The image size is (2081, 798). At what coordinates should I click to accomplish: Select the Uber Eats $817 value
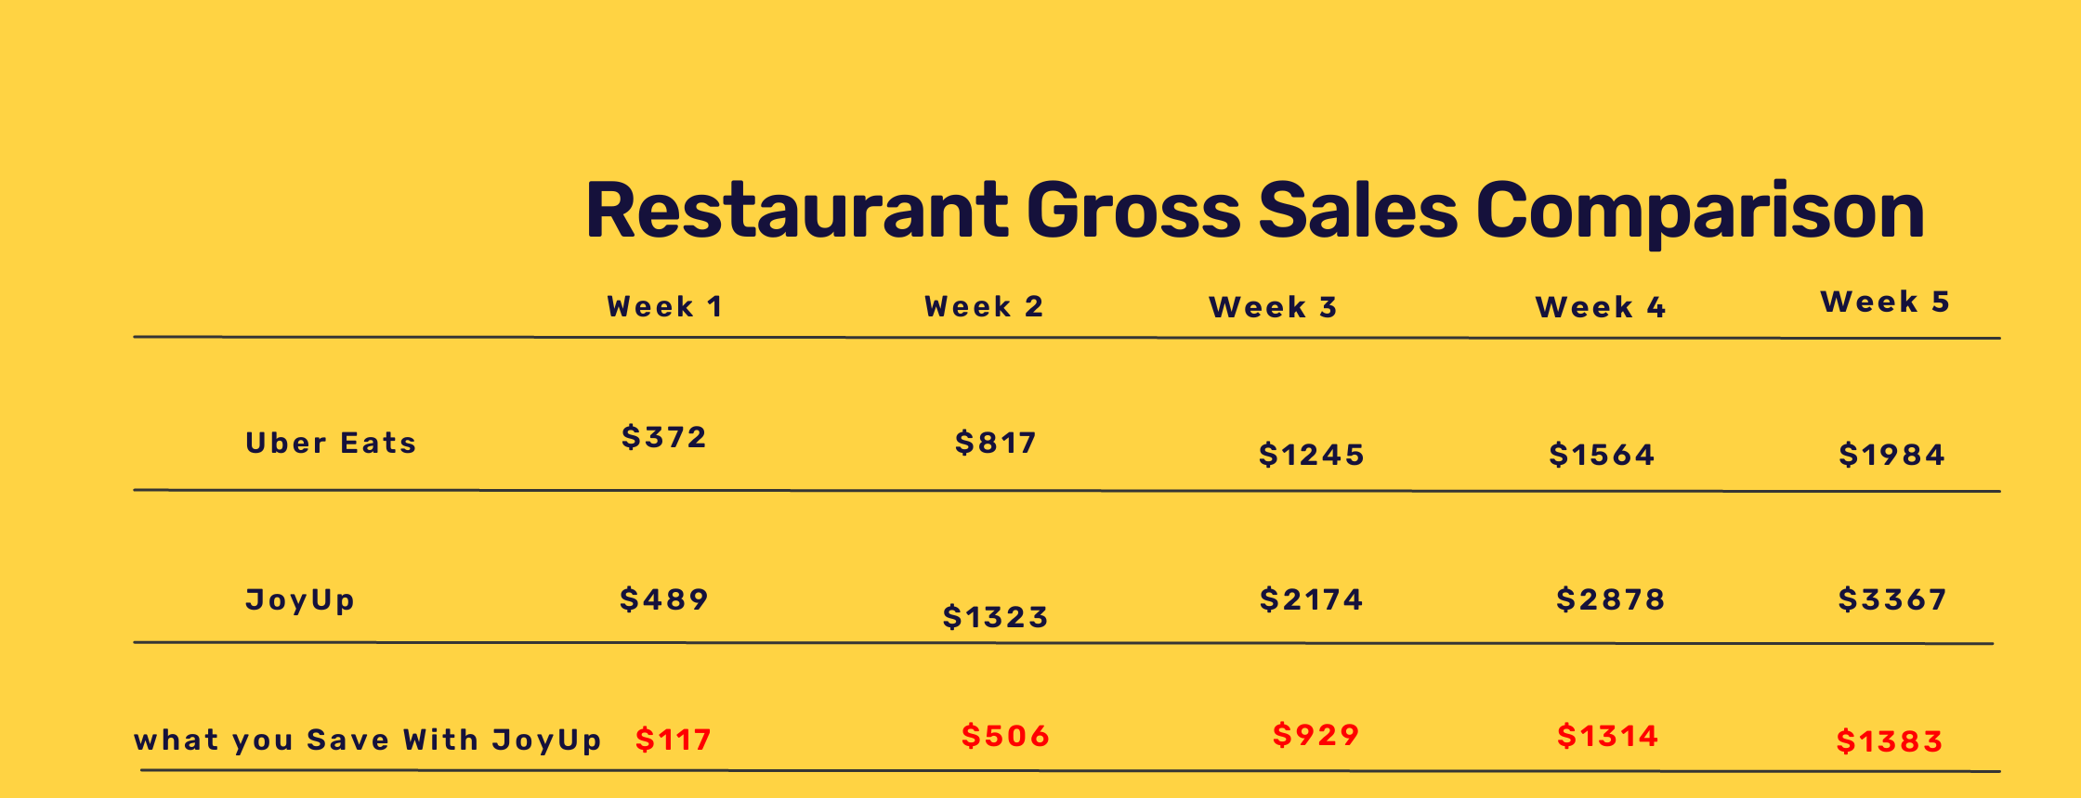pos(995,443)
